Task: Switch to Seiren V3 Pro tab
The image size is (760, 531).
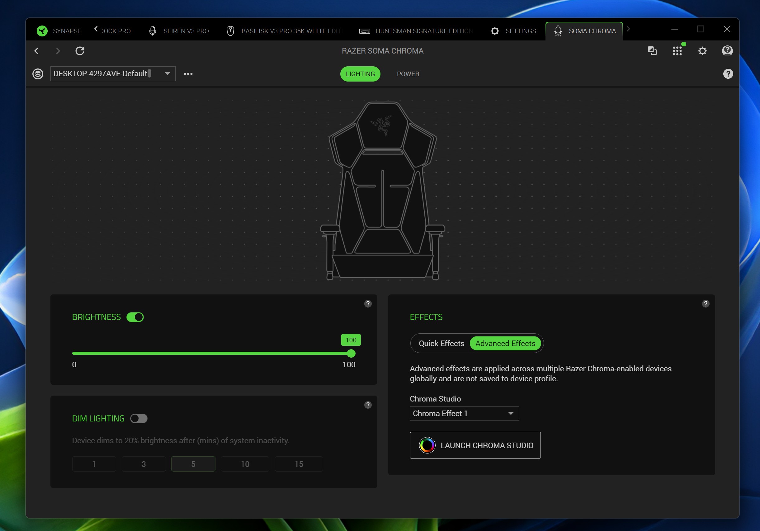Action: 179,31
